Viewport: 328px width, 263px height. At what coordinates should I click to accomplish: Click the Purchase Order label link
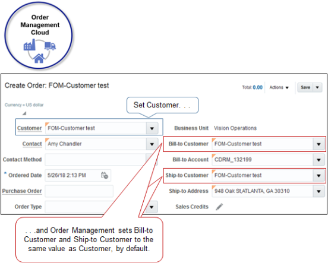[22, 191]
